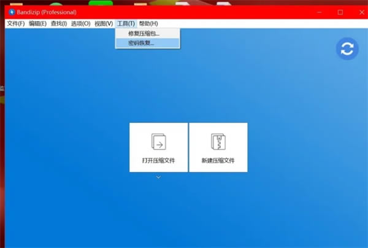This screenshot has width=368, height=248.
Task: Close the Bandizip window
Action: [362, 12]
